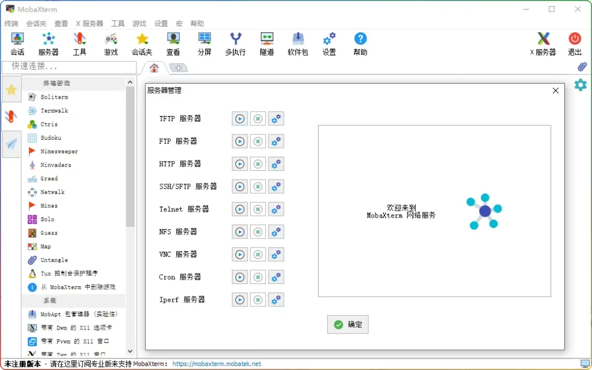Image resolution: width=592 pixels, height=370 pixels.
Task: Open the 会话 (Session) toolbar icon
Action: (17, 44)
